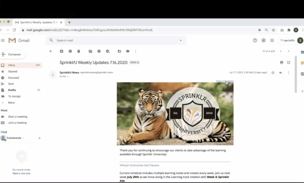Open the browser zoom magnifier icon
Image resolution: width=304 pixels, height=183 pixels.
coord(266,30)
